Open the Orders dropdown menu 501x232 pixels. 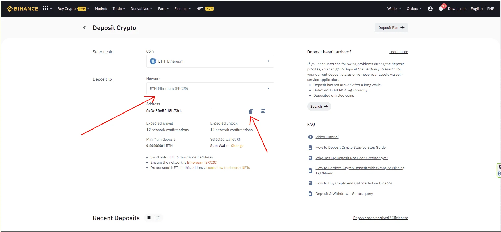414,9
